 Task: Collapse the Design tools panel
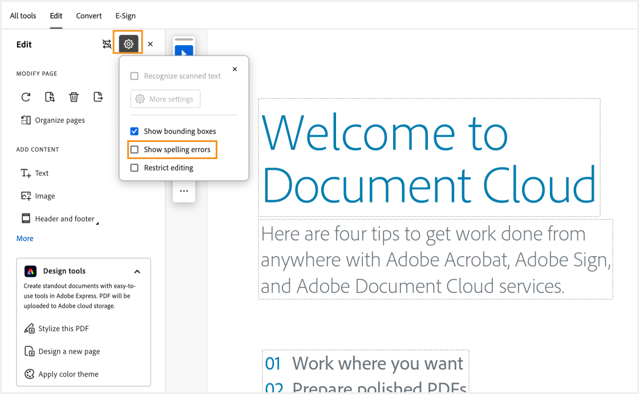pos(137,271)
